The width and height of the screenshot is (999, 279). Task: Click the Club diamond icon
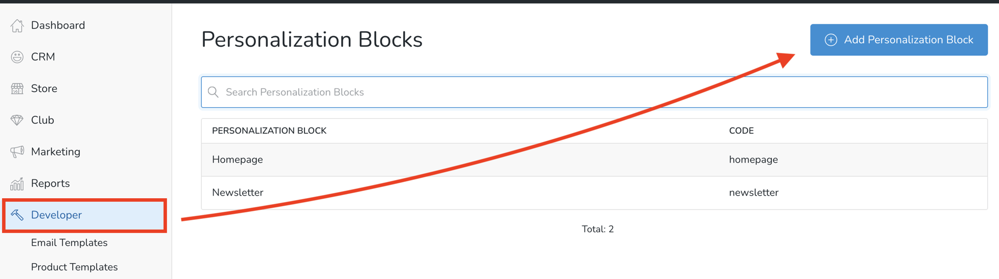pos(17,120)
